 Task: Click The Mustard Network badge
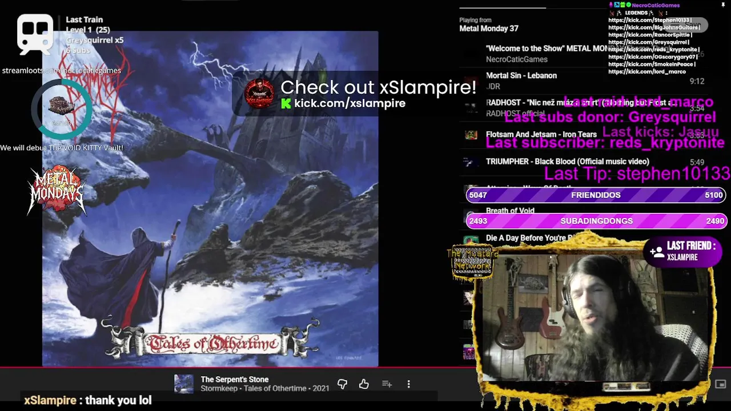(x=472, y=263)
